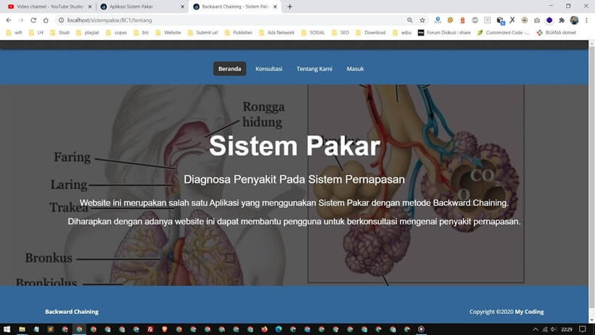Click the address bar URL field
Viewport: 595px width, 335px height.
218,20
